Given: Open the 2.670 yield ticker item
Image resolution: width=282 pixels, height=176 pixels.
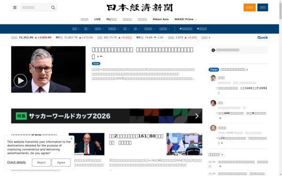Looking at the screenshot, I should point(182,38).
